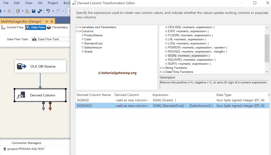
Task: Click the Save toolbar icon
Action: 33,11
